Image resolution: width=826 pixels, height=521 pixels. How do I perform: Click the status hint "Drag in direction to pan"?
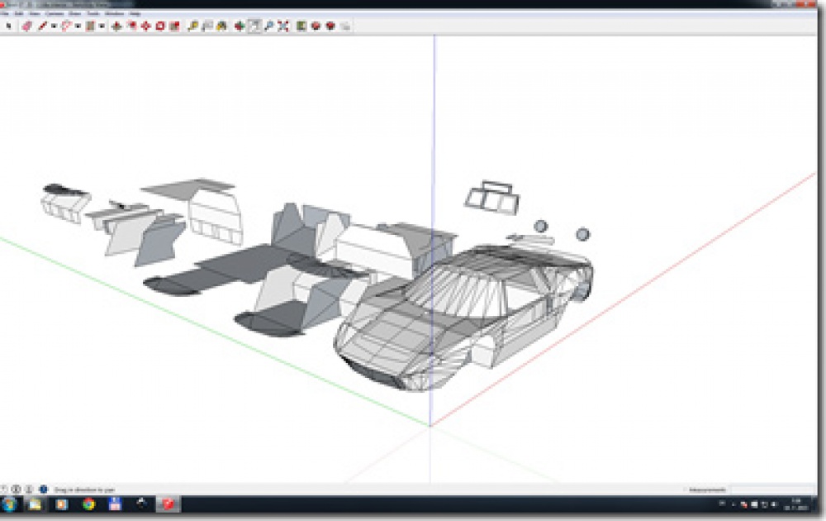point(84,490)
